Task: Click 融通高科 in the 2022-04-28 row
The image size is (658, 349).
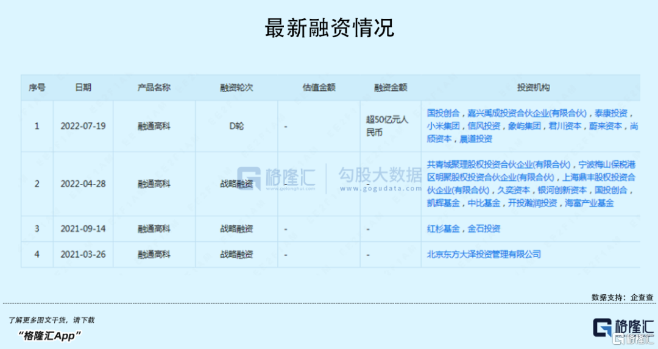Action: click(154, 184)
